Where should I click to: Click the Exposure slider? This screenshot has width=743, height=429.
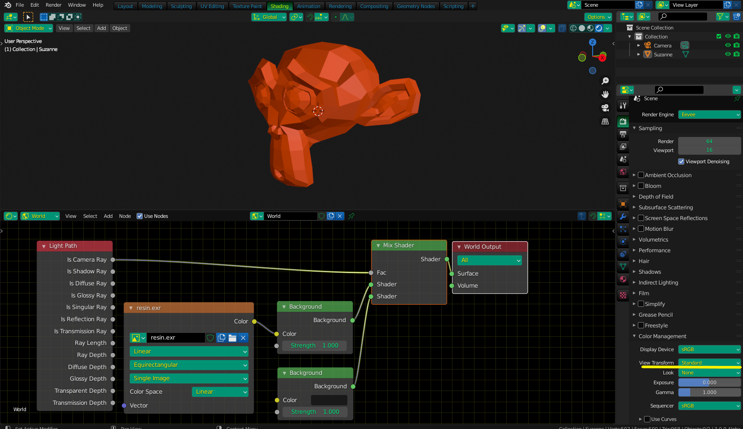[709, 382]
